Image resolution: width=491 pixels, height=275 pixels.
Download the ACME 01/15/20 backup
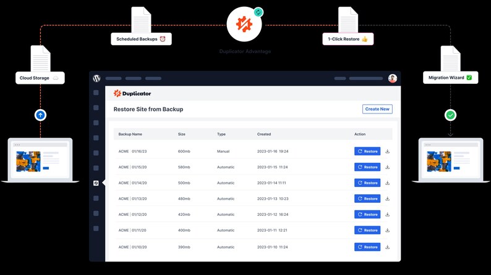click(387, 167)
